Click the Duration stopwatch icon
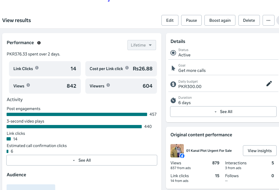 173,100
